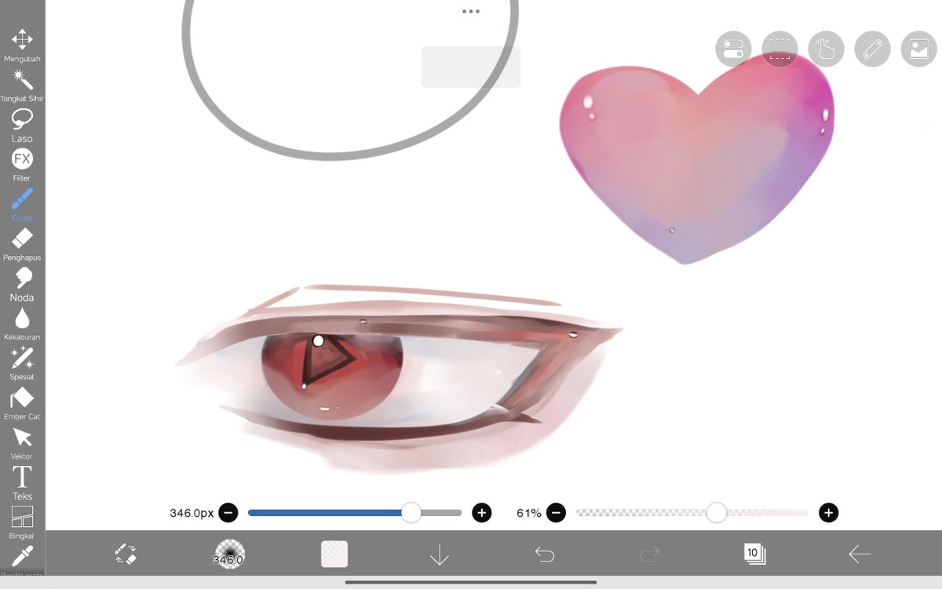Adjust the checkered opacity slider
Image resolution: width=942 pixels, height=589 pixels.
click(692, 513)
